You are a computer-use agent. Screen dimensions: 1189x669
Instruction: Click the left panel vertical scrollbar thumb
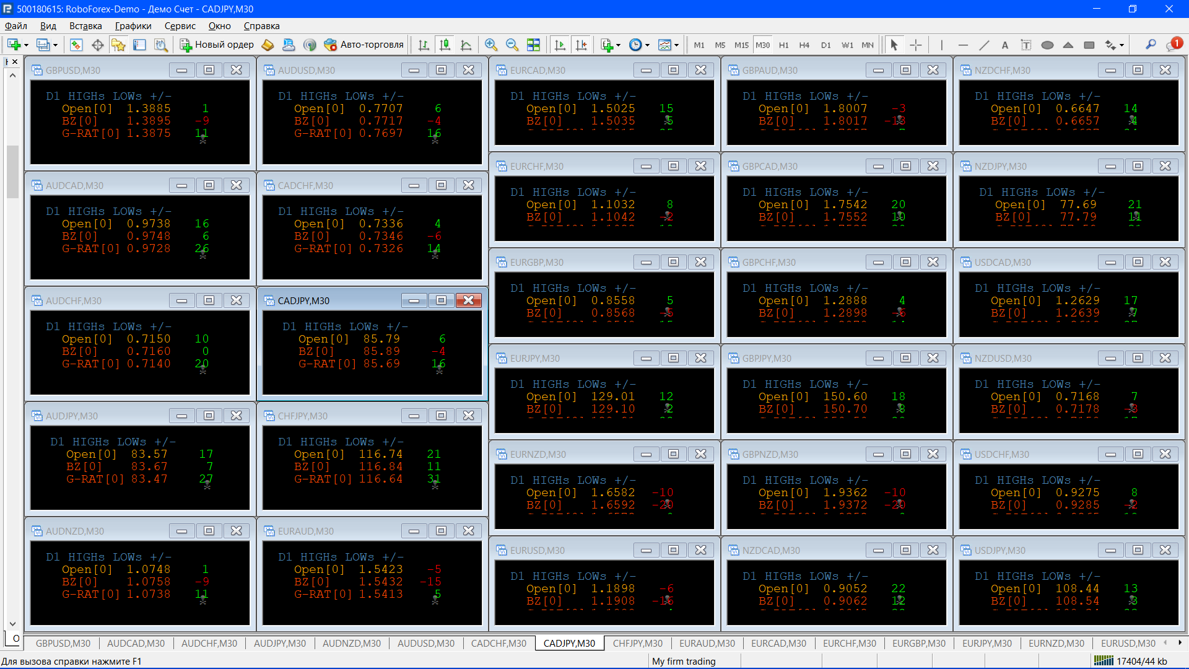pos(12,172)
